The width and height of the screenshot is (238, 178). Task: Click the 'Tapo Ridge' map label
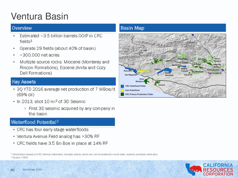(x=183, y=59)
